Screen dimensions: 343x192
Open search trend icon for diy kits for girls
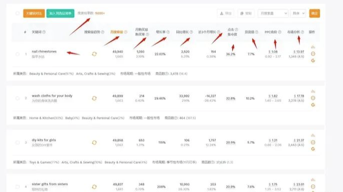94,142
